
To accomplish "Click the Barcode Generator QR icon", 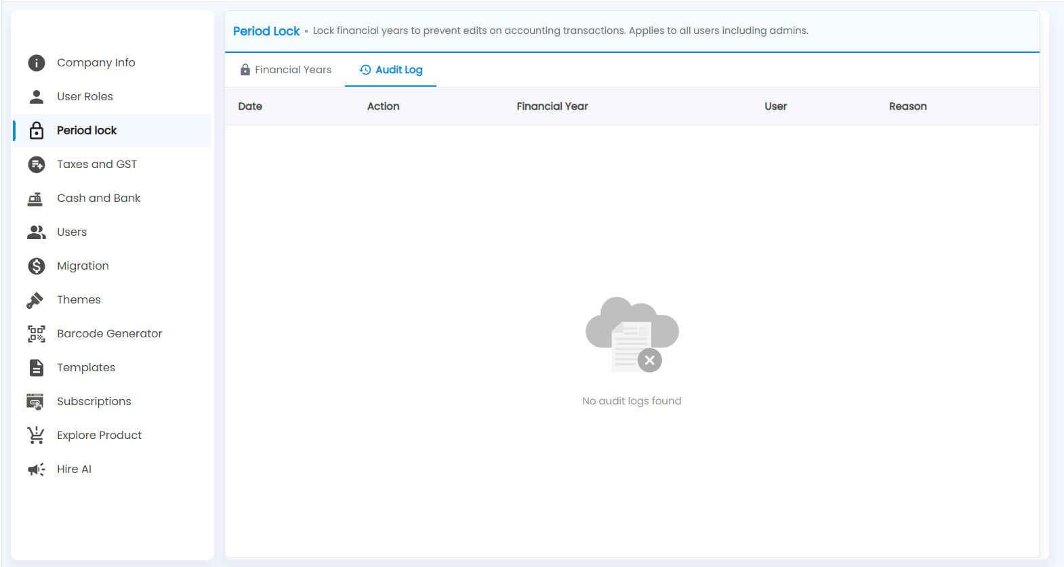I will click(37, 334).
